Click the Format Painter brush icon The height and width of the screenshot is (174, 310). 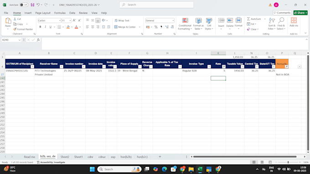pos(15,29)
